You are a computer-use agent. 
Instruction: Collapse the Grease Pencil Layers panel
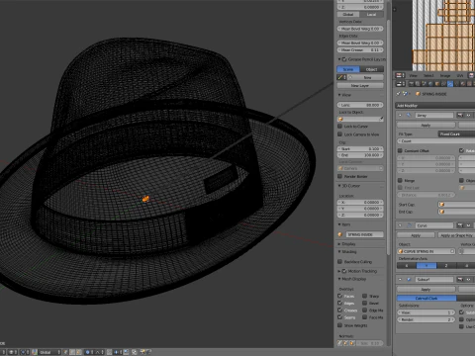[x=339, y=59]
